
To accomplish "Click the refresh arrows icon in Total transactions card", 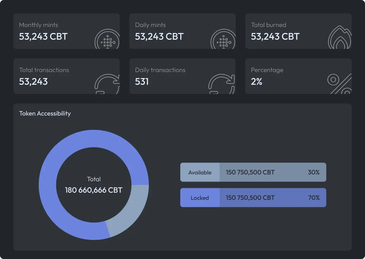I will point(107,84).
